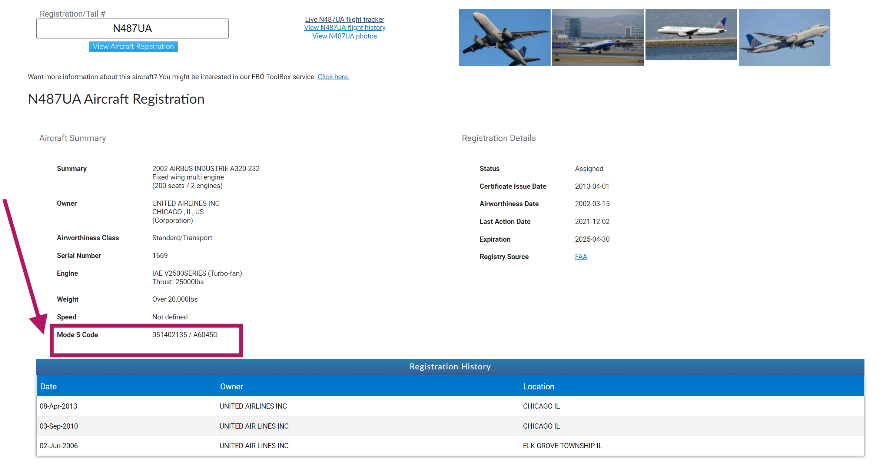The height and width of the screenshot is (473, 883).
Task: Open the FAA registry source link
Action: click(581, 257)
